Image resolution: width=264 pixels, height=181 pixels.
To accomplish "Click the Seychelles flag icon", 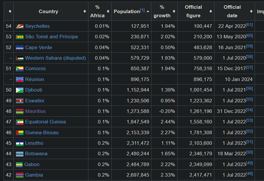I will point(20,26).
